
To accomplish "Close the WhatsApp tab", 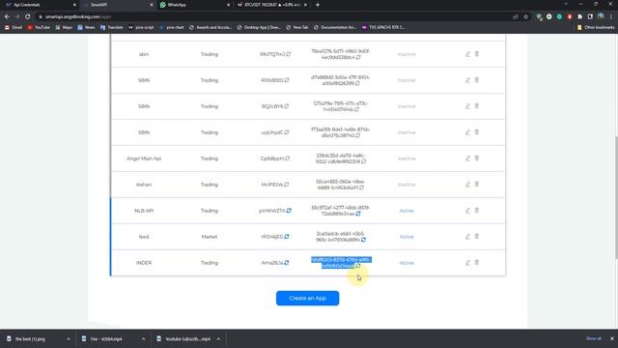I will pyautogui.click(x=228, y=5).
